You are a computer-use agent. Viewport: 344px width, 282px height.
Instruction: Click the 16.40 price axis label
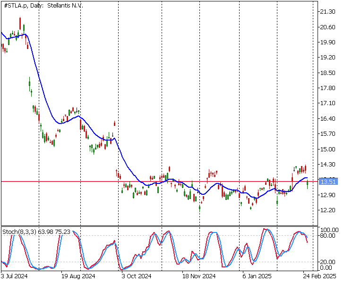pos(328,119)
